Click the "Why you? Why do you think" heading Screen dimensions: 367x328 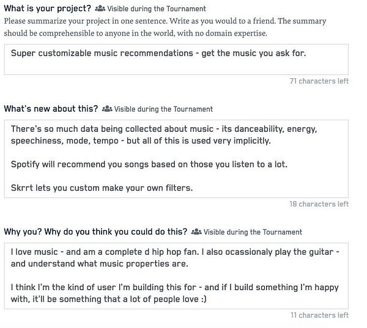95,231
